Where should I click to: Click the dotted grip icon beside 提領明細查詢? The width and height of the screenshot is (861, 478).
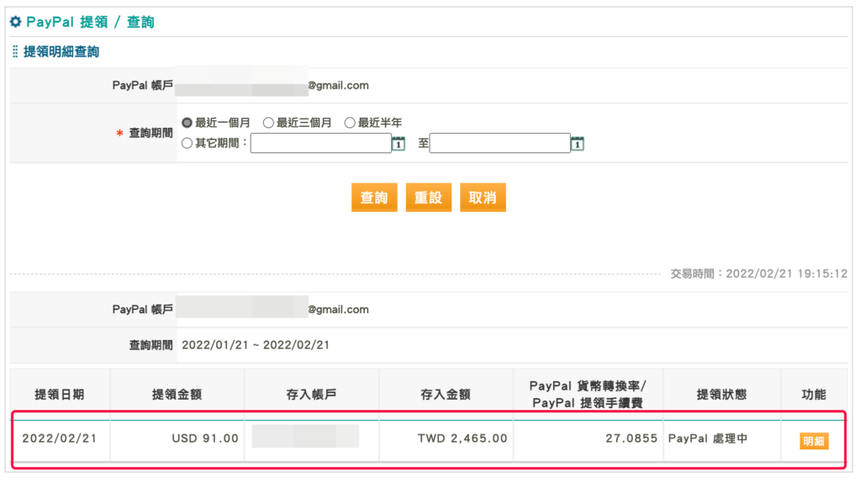click(15, 51)
